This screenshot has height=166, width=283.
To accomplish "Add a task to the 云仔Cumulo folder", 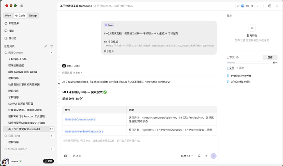I will click(52, 53).
